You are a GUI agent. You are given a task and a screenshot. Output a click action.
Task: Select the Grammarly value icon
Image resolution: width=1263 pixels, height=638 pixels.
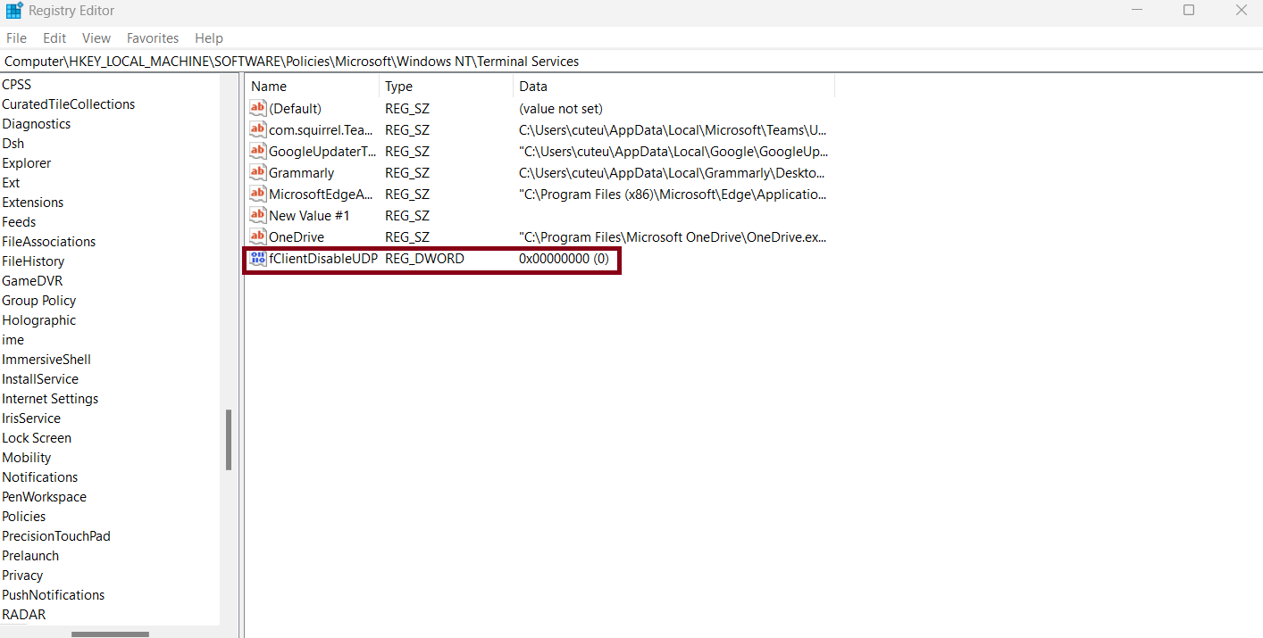[258, 172]
